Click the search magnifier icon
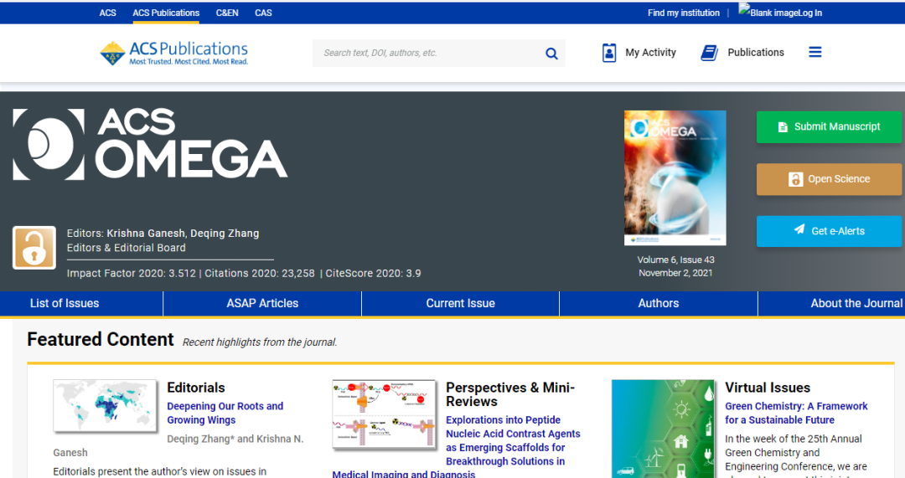Viewport: 905px width, 478px height. pyautogui.click(x=551, y=54)
